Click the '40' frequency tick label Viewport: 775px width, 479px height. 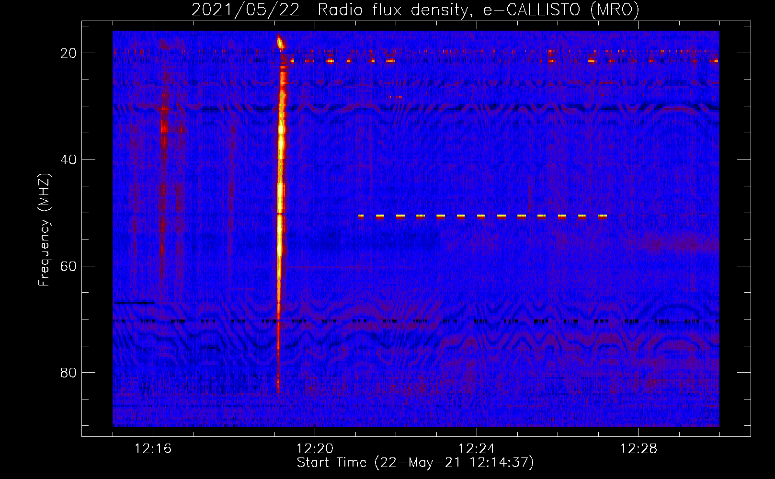tap(68, 160)
